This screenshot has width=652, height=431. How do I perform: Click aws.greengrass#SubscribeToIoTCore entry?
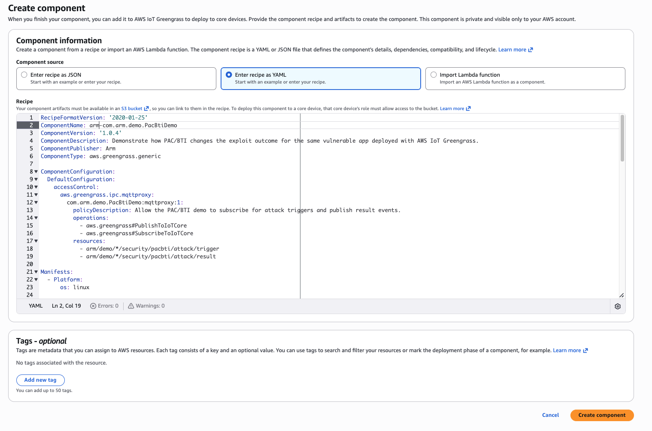tap(139, 233)
